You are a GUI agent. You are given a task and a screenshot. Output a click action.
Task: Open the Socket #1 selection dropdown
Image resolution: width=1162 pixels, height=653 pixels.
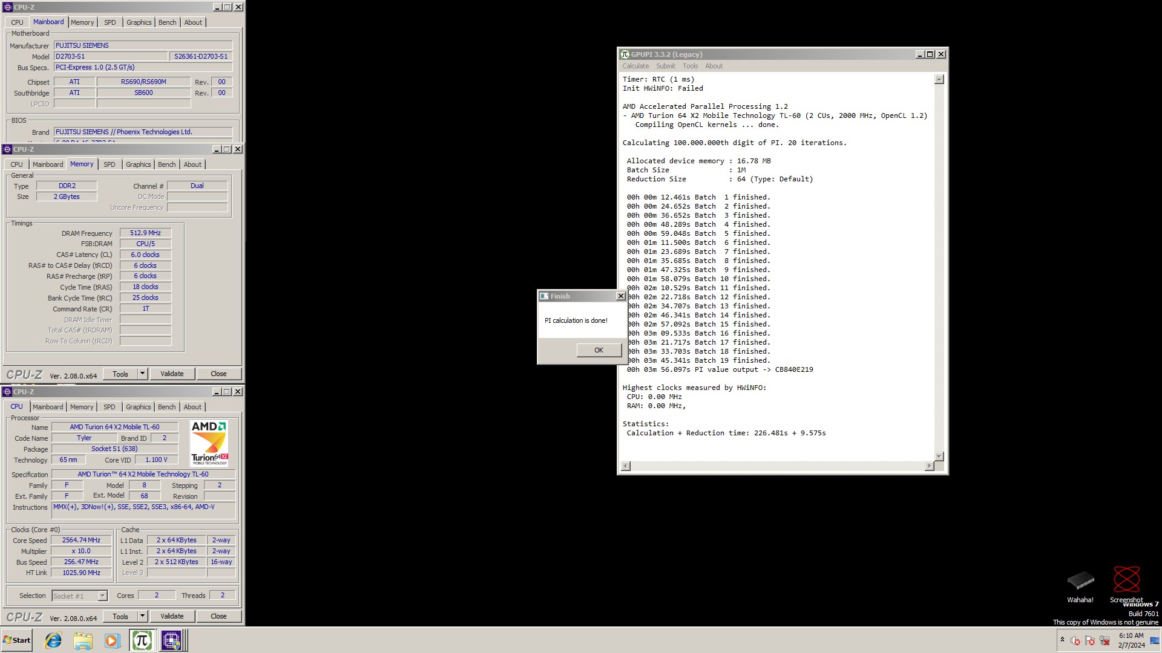pos(79,596)
